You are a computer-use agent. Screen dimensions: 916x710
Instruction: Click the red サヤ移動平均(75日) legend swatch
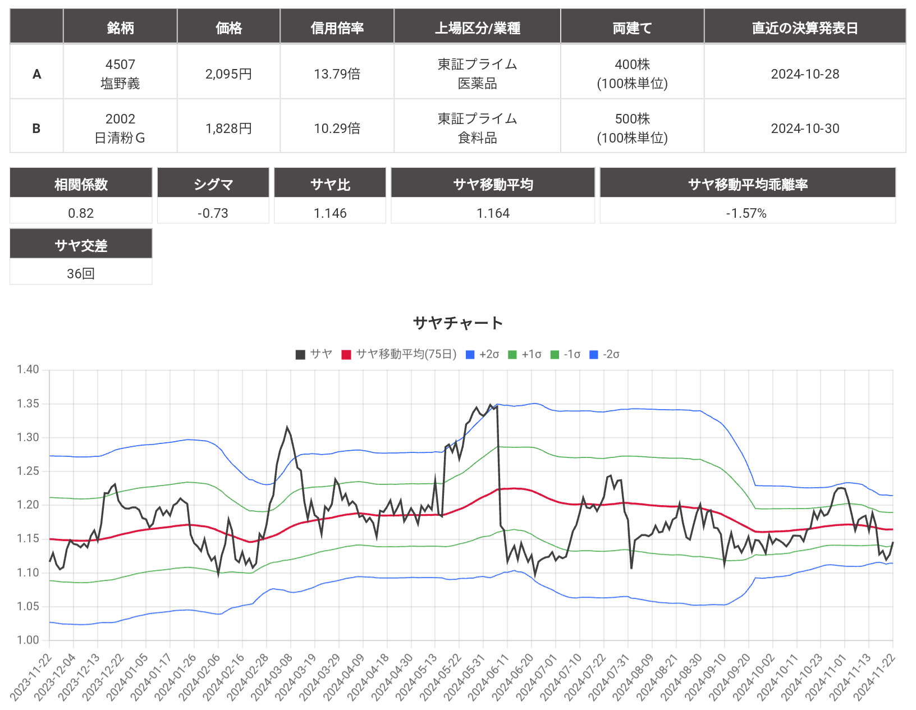coord(346,355)
